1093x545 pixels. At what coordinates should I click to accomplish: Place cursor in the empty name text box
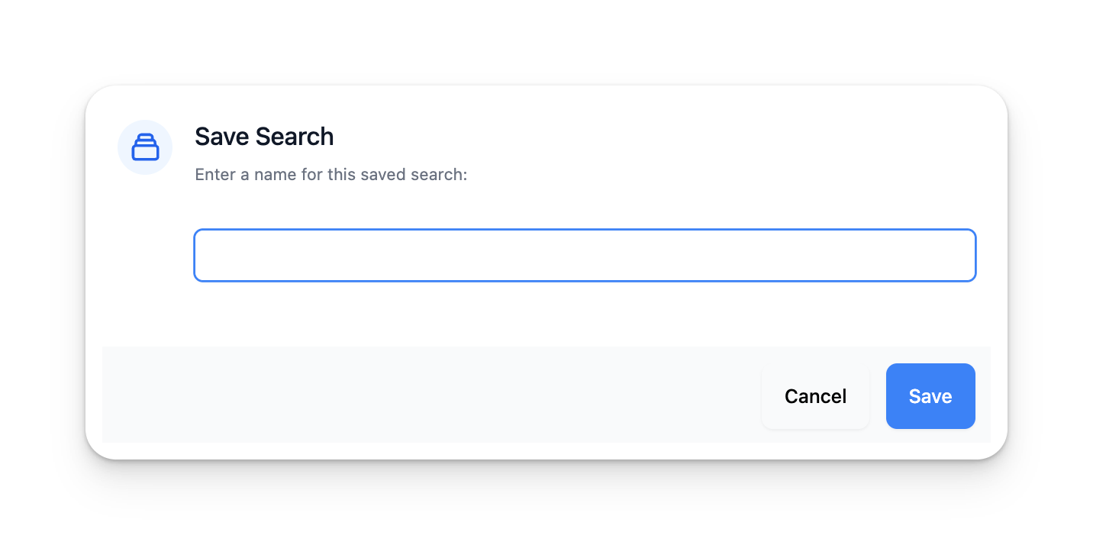(585, 255)
